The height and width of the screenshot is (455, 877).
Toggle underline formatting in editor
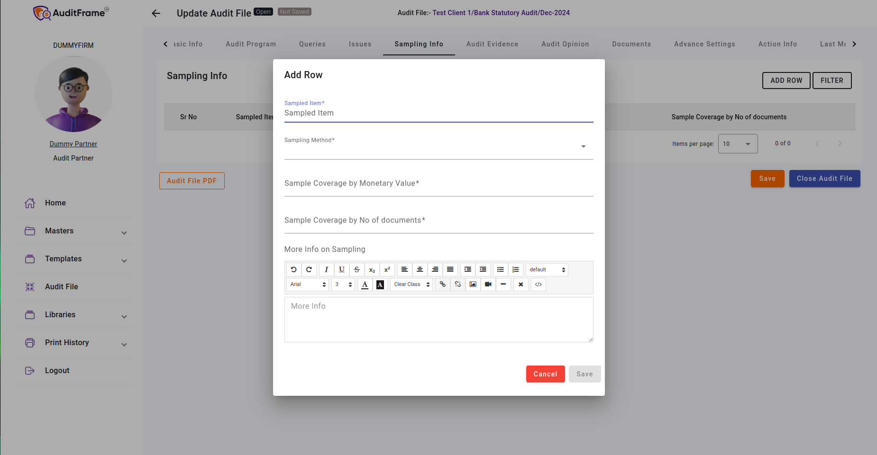click(341, 269)
